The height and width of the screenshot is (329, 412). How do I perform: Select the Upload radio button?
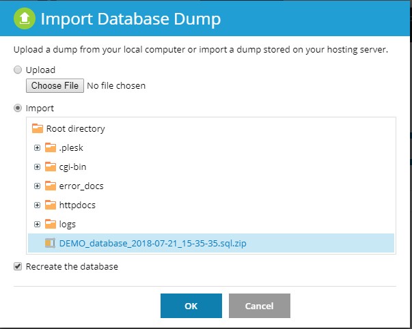(18, 70)
